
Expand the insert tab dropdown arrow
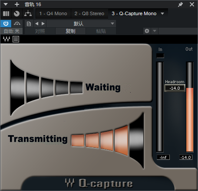pyautogui.click(x=162, y=13)
